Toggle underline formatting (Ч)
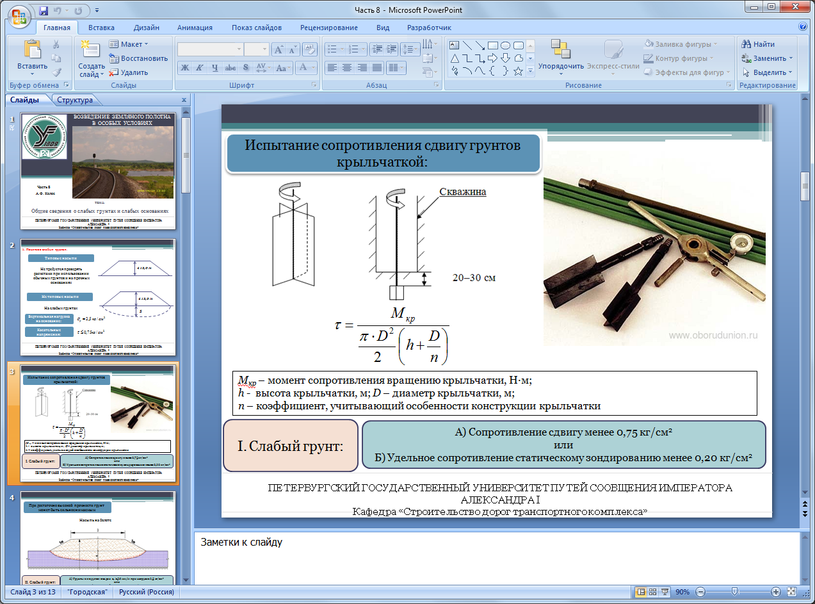This screenshot has width=815, height=604. point(215,67)
